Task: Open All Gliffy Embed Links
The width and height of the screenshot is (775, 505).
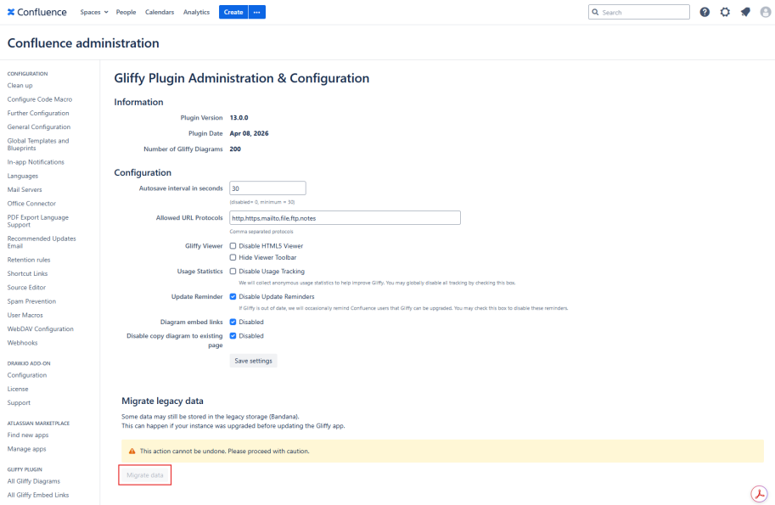Action: [38, 495]
